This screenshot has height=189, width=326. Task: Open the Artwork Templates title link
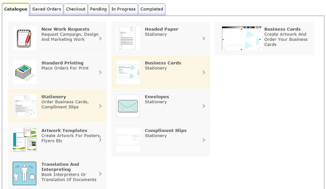point(64,131)
